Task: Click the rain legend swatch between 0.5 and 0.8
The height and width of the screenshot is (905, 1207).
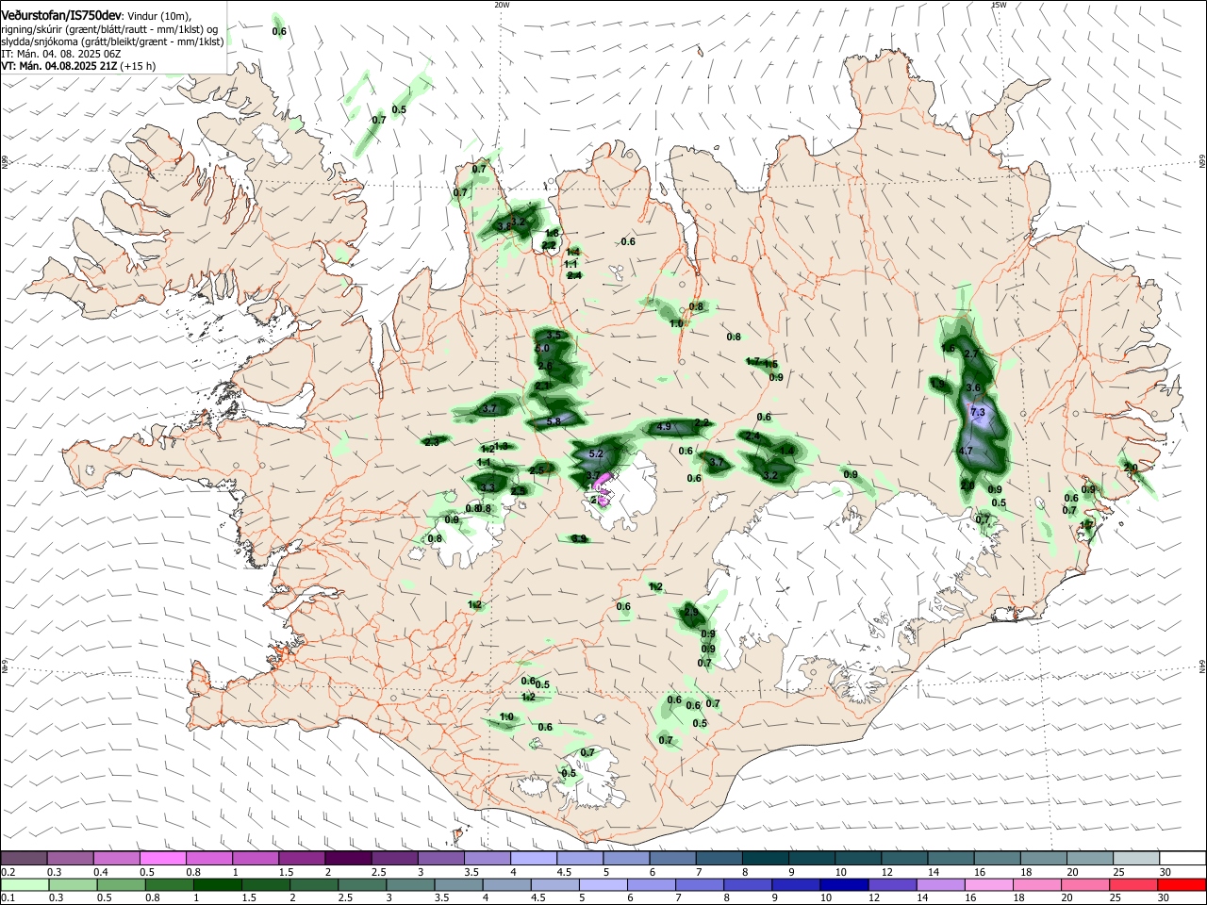Action: pyautogui.click(x=121, y=884)
